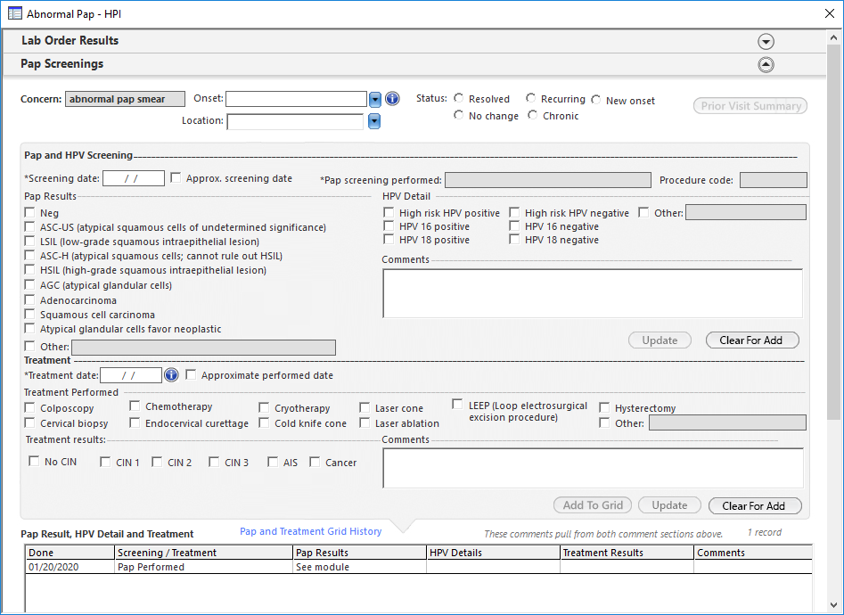The height and width of the screenshot is (615, 844).
Task: Tick the HPV 16 positive checkbox
Action: 389,225
